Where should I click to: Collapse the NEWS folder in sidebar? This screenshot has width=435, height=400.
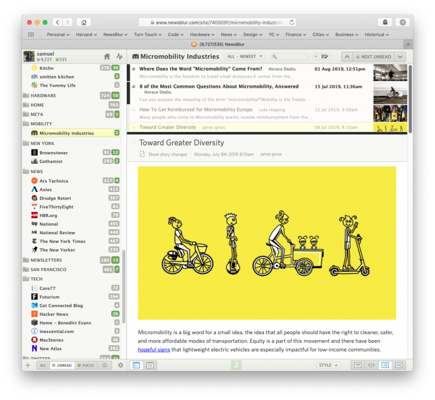coord(26,172)
